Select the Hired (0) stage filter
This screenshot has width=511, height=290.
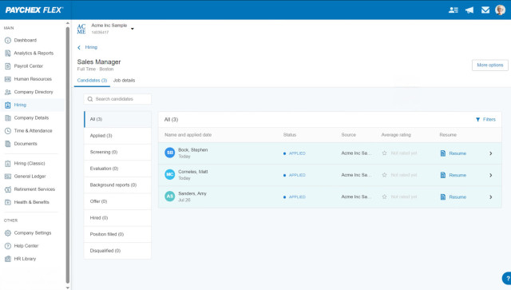pyautogui.click(x=117, y=218)
